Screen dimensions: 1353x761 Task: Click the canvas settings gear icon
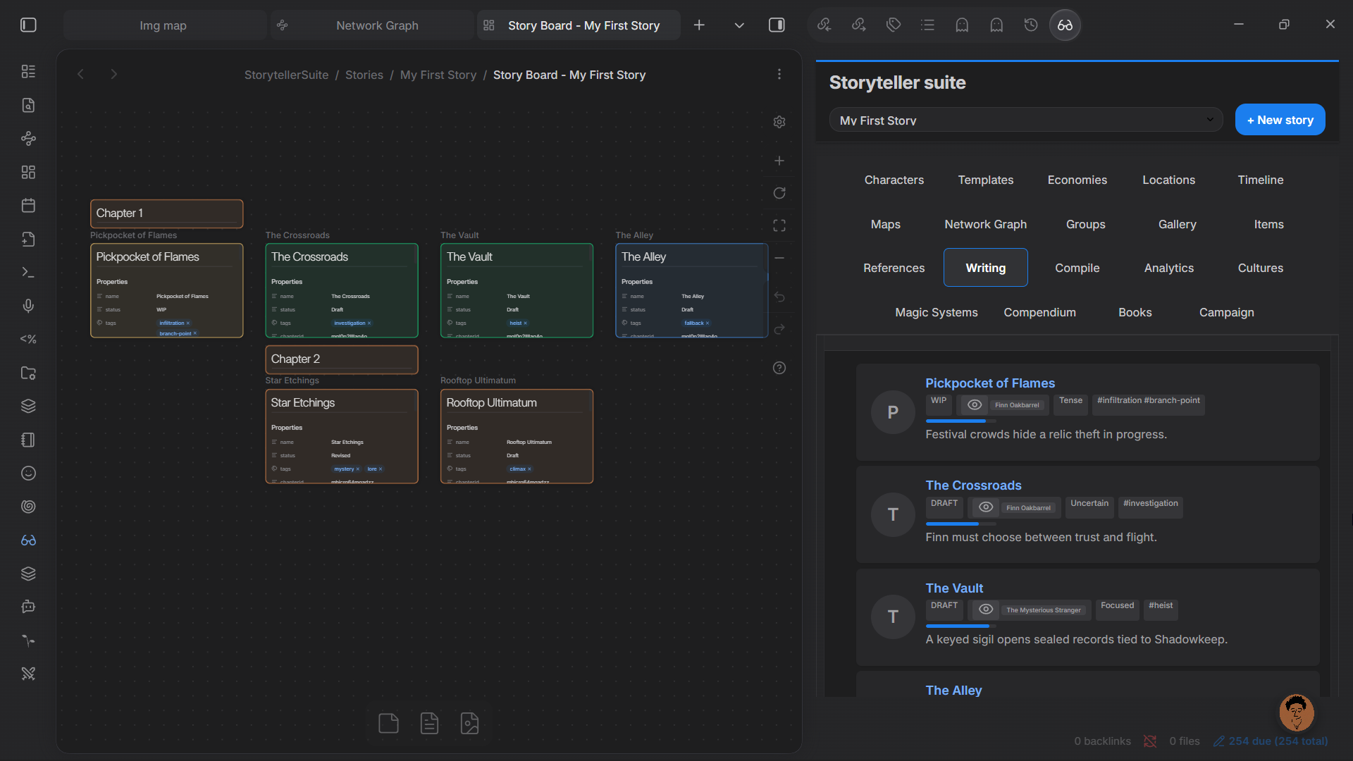779,122
